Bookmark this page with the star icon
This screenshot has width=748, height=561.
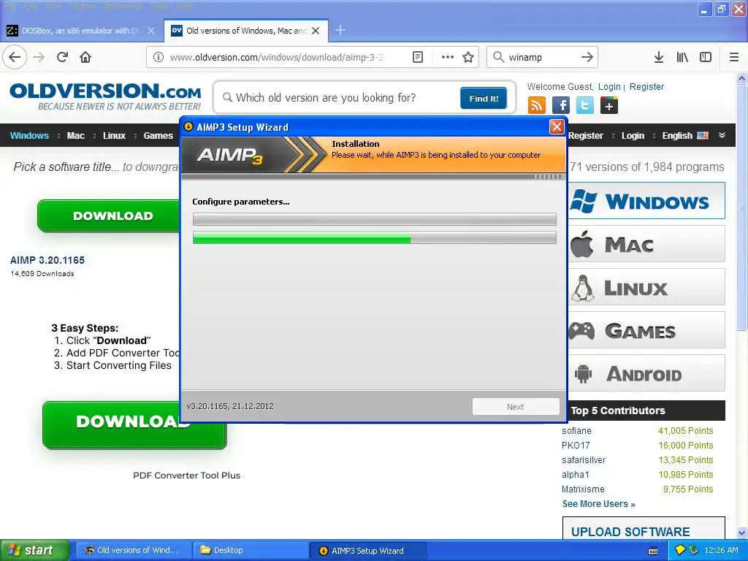468,57
